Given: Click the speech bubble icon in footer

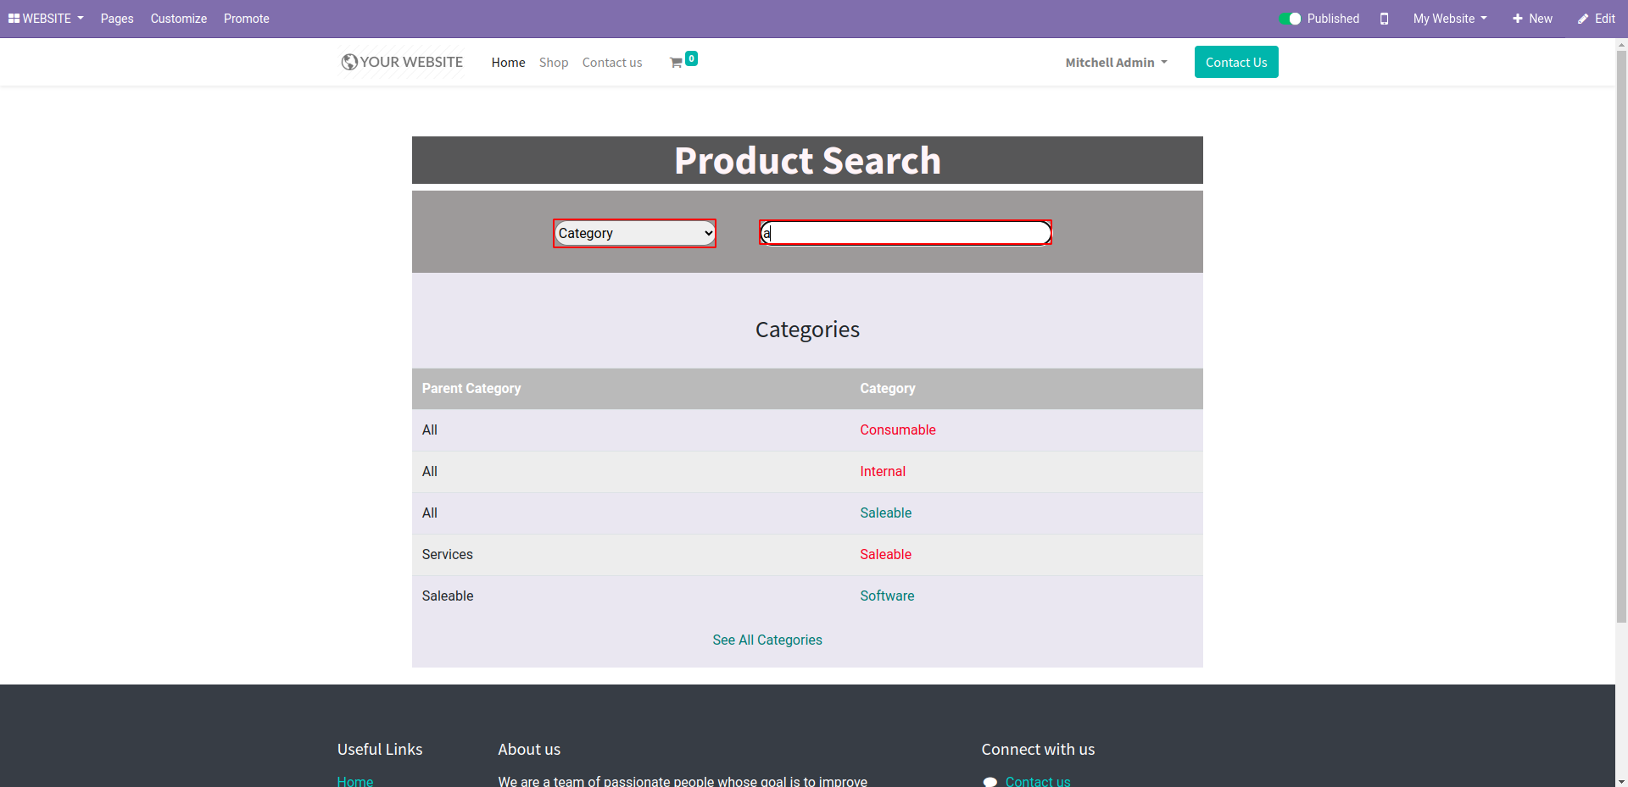Looking at the screenshot, I should click(990, 781).
